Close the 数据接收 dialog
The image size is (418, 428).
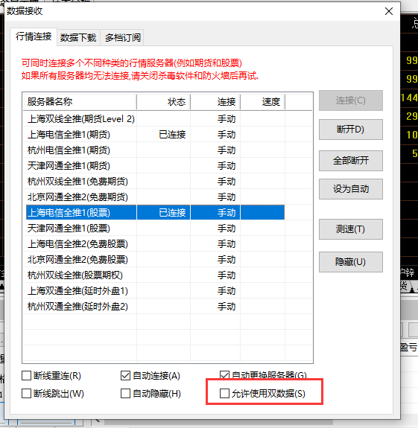point(389,11)
